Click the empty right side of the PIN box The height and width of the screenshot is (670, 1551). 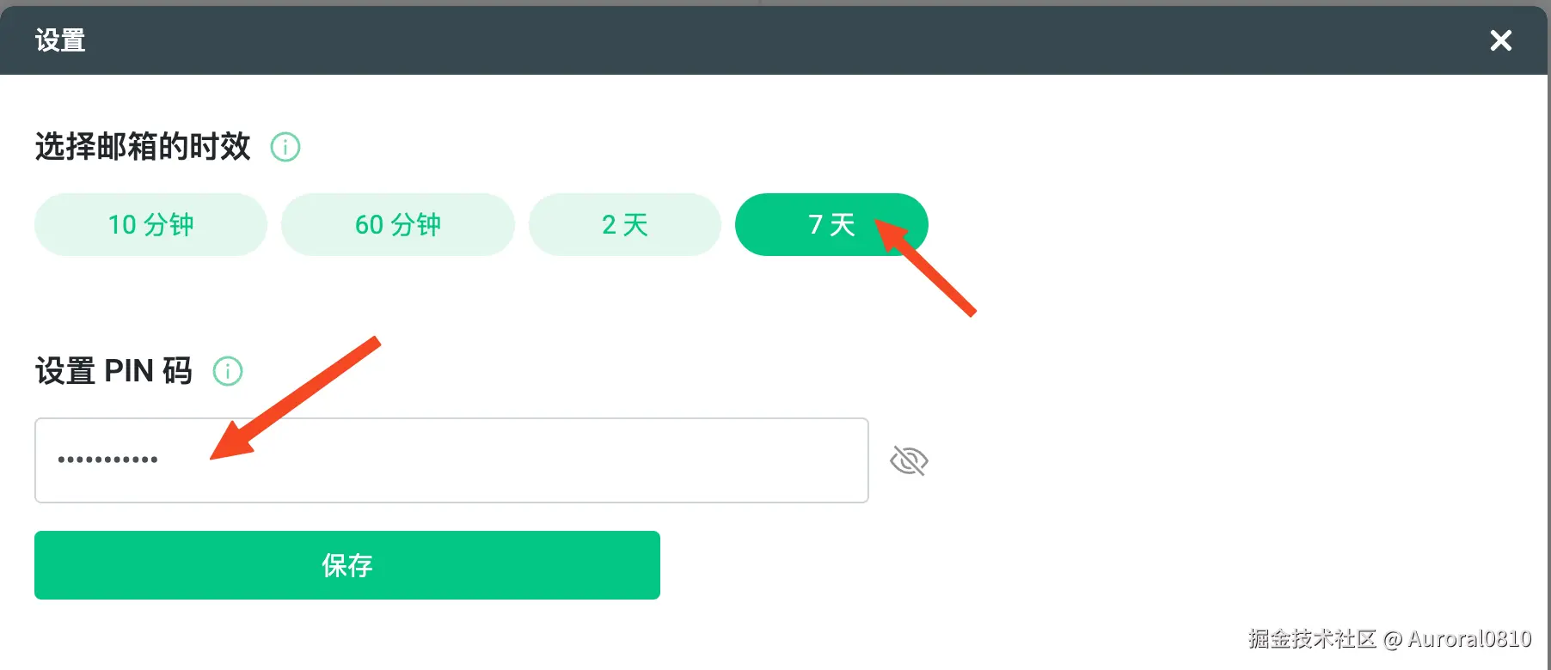point(731,460)
